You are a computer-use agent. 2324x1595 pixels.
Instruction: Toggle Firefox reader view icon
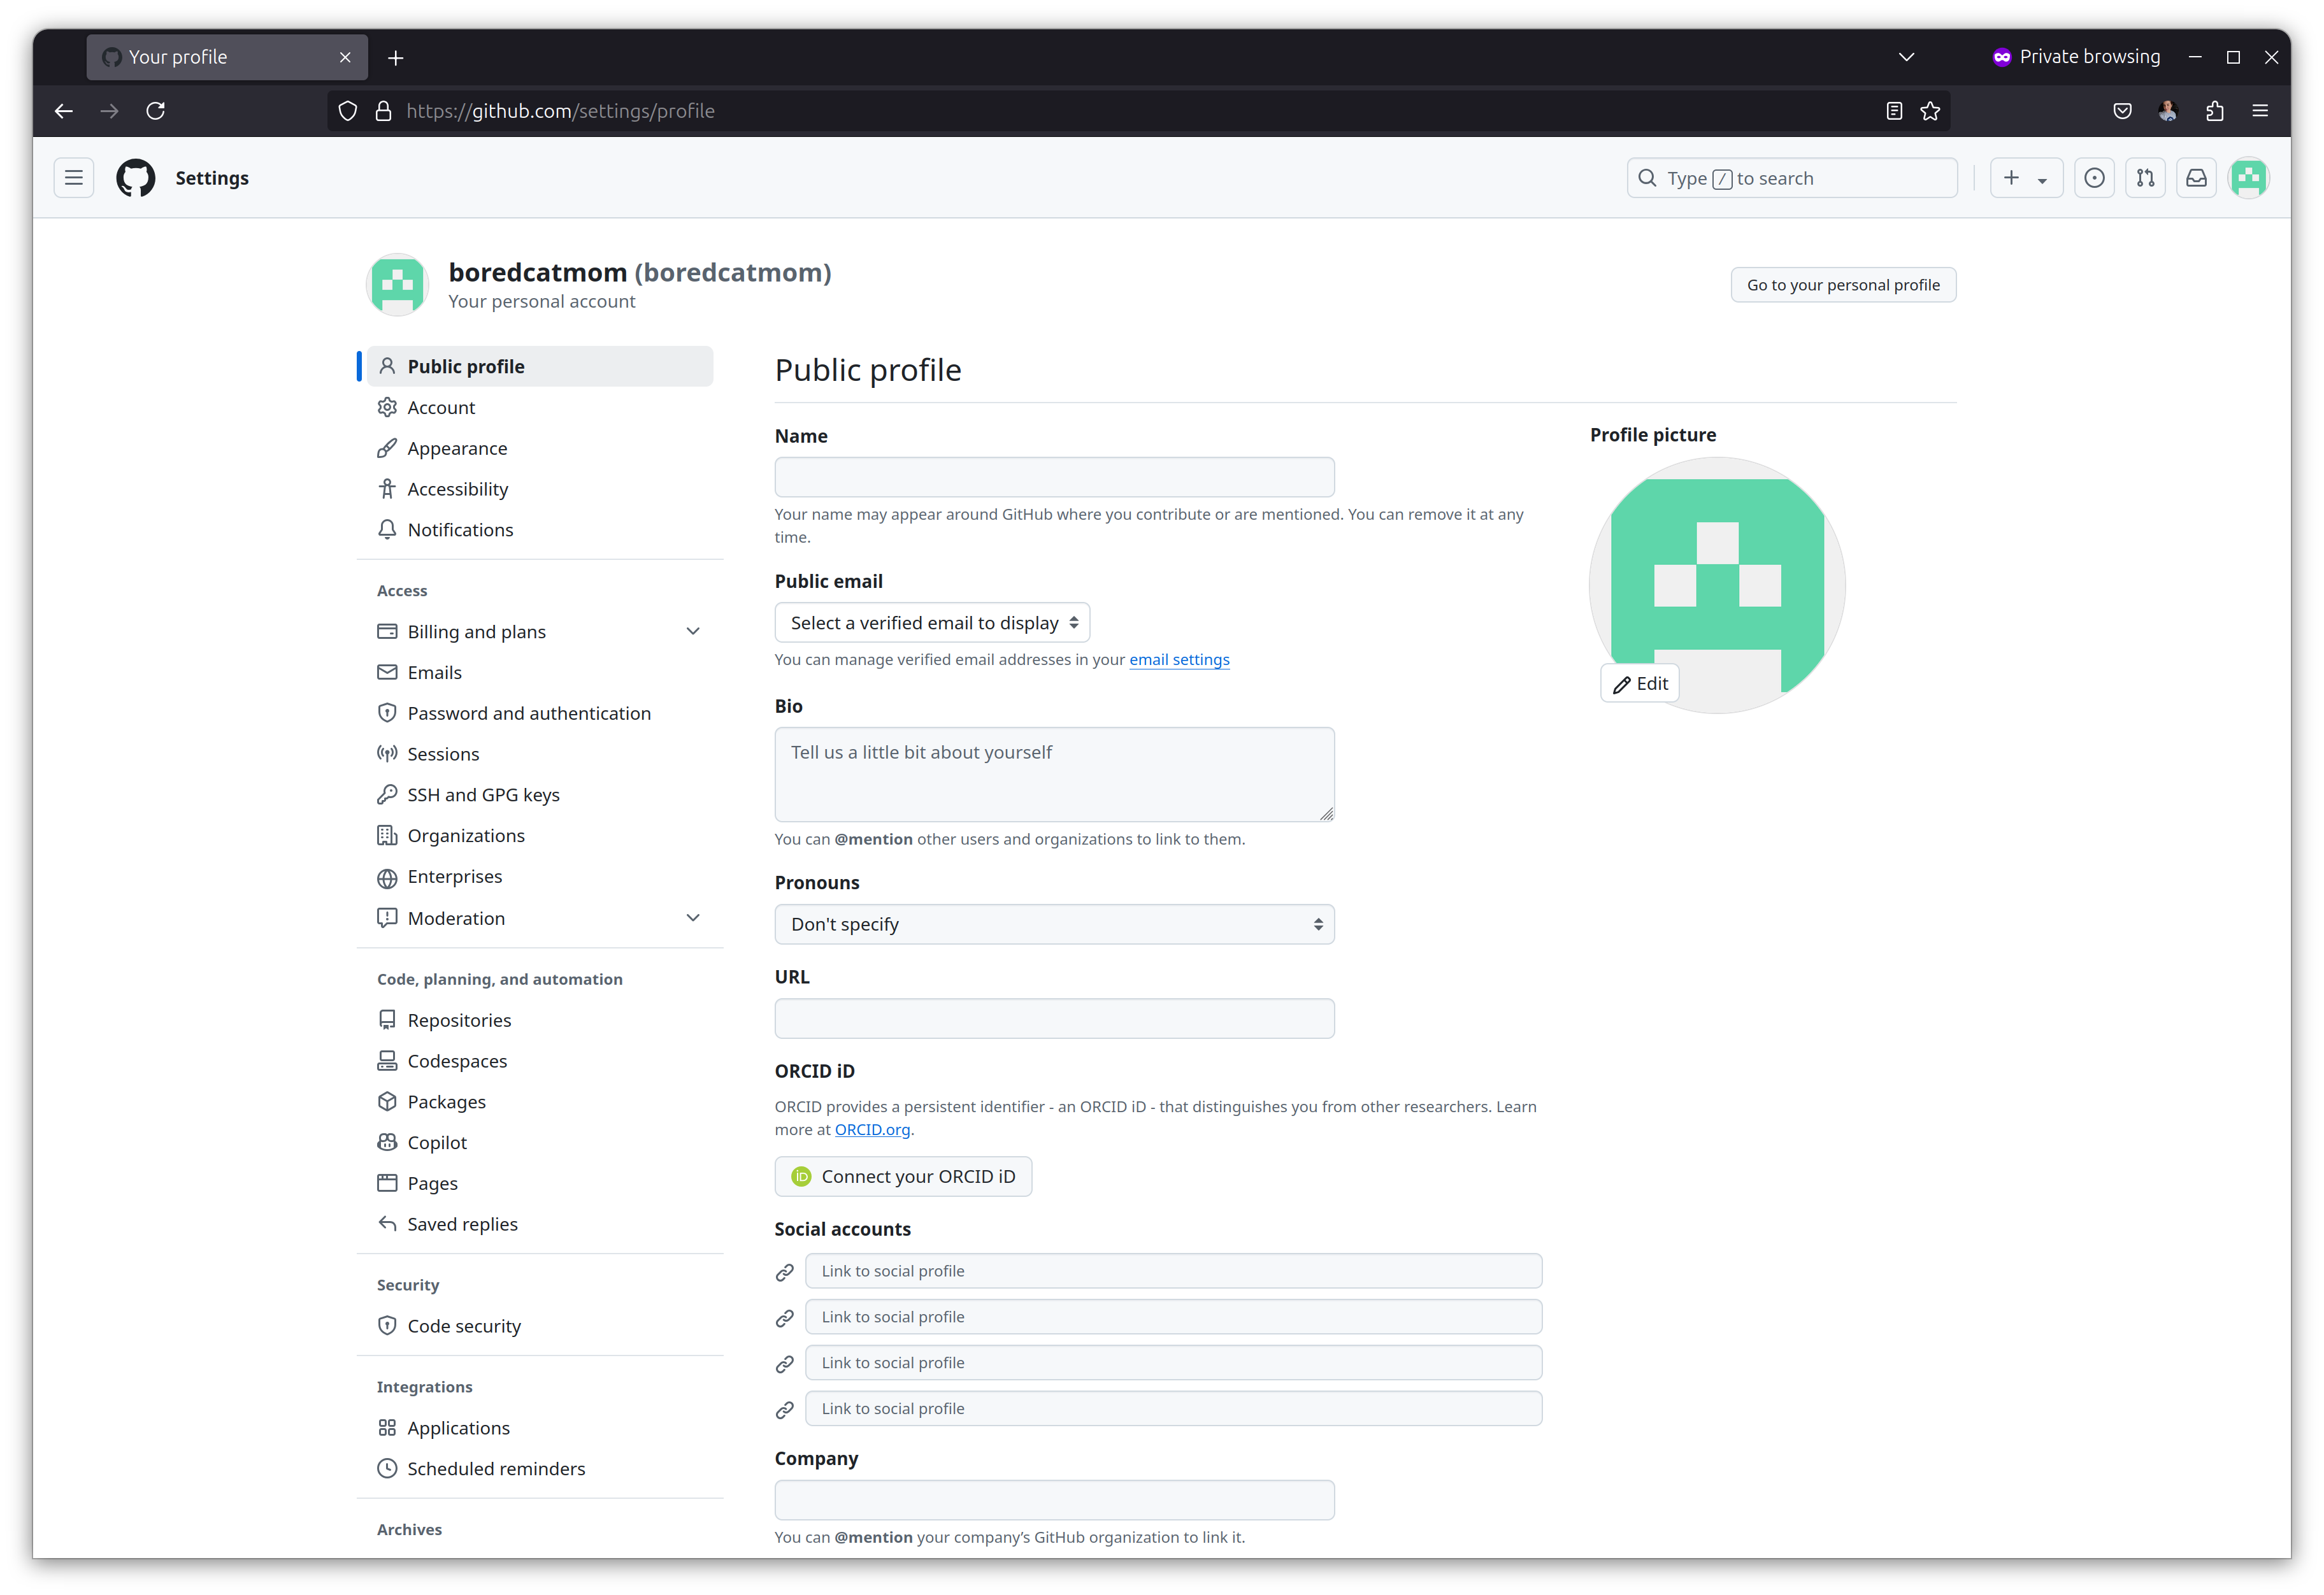click(x=1893, y=111)
